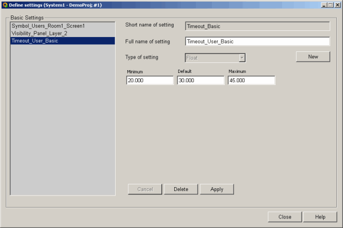Click the Short name of setting field

(x=257, y=25)
